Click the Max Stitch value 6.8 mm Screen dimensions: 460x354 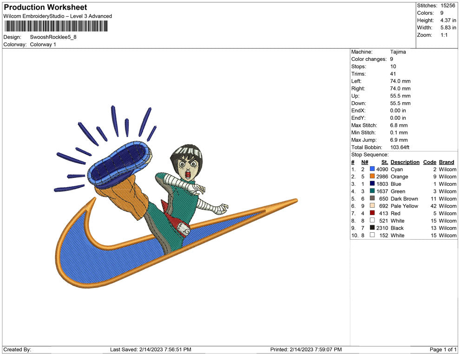tap(399, 125)
